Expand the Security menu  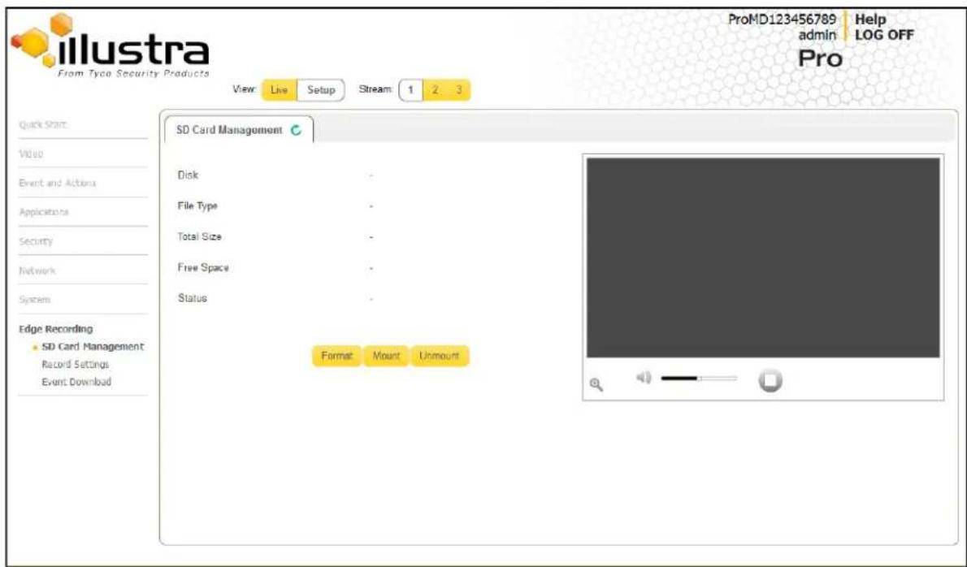(36, 241)
